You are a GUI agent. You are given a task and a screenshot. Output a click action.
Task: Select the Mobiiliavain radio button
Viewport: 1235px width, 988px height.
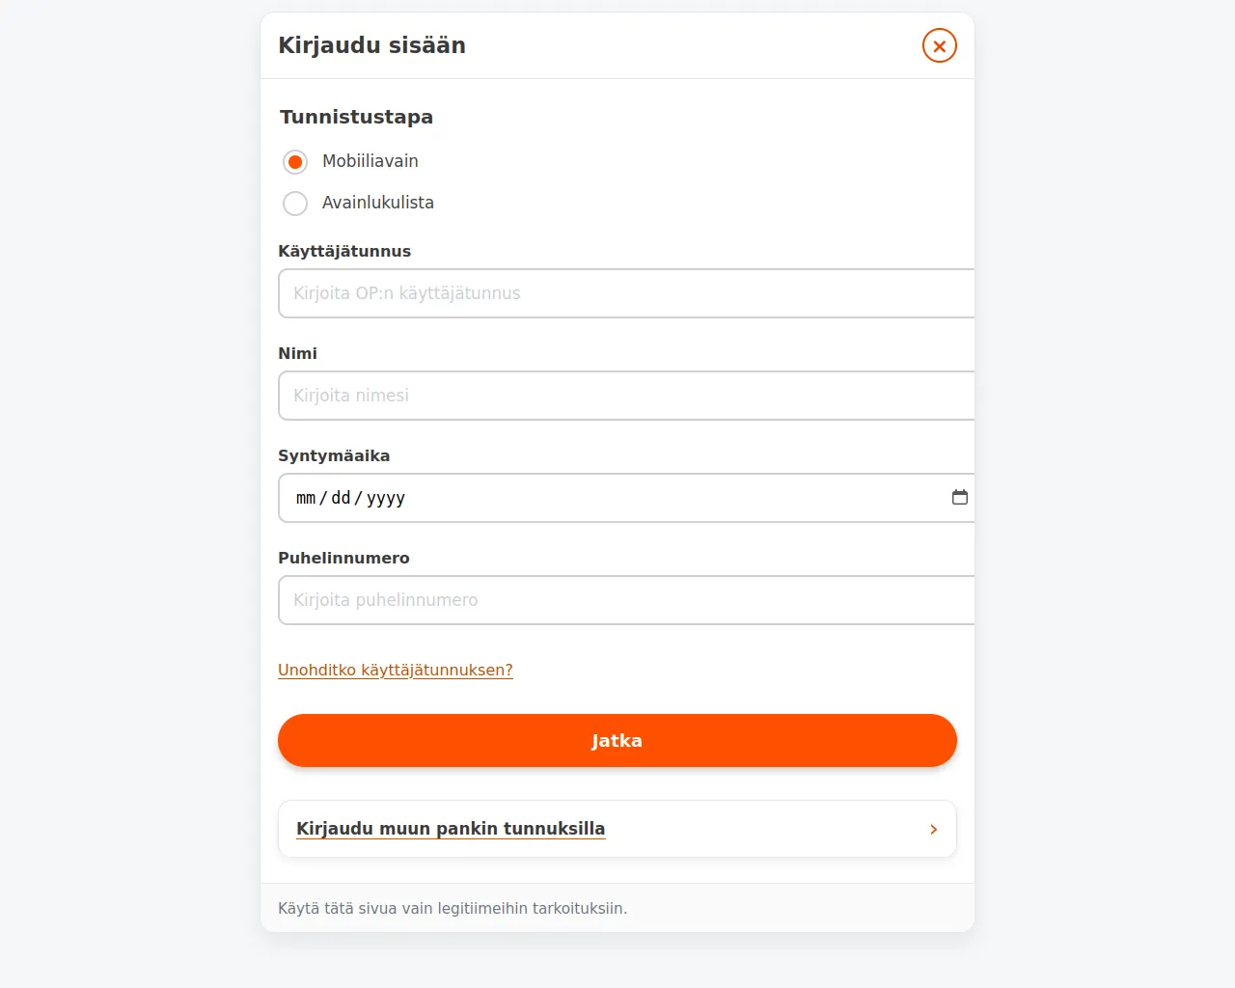pos(295,161)
